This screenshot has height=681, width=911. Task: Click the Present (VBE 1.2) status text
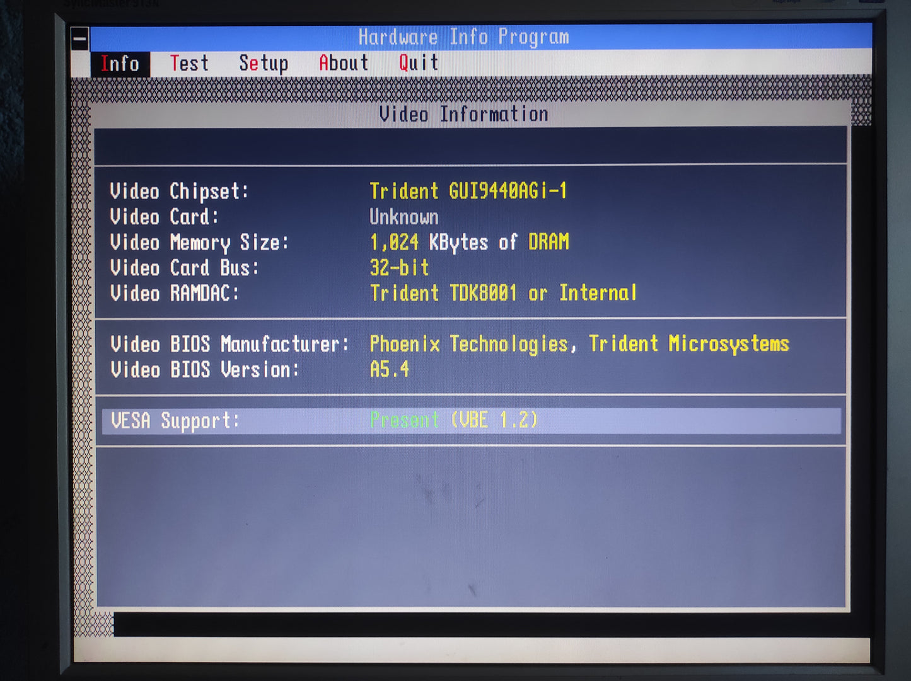(x=453, y=420)
